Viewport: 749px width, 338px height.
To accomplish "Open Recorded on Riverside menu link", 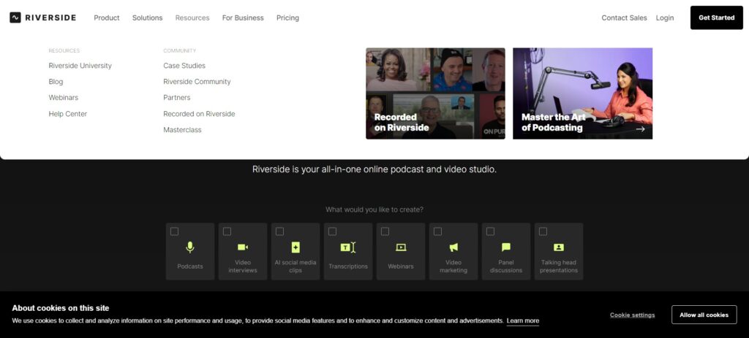I will pyautogui.click(x=199, y=113).
